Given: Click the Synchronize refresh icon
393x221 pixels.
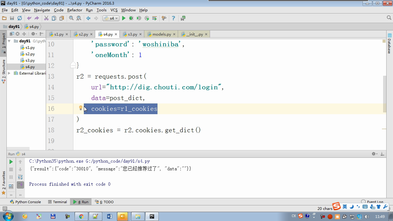Looking at the screenshot, I should 20,18.
